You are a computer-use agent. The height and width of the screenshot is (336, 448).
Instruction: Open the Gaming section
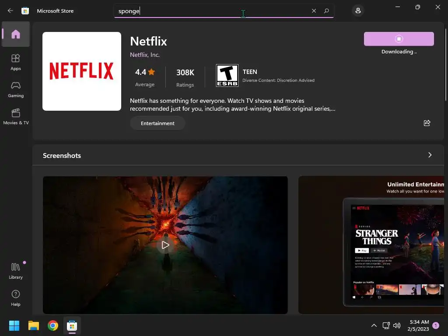click(x=16, y=89)
